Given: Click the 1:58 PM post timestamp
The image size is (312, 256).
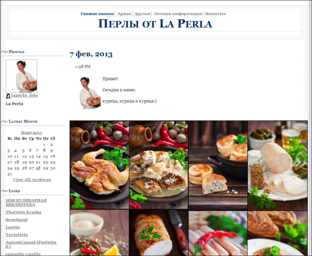Looking at the screenshot, I should (x=82, y=67).
